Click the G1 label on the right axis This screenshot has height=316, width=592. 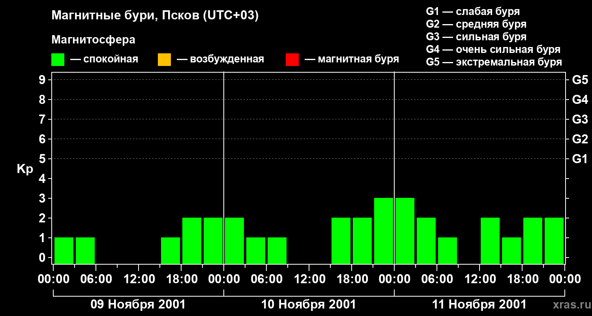(x=580, y=159)
